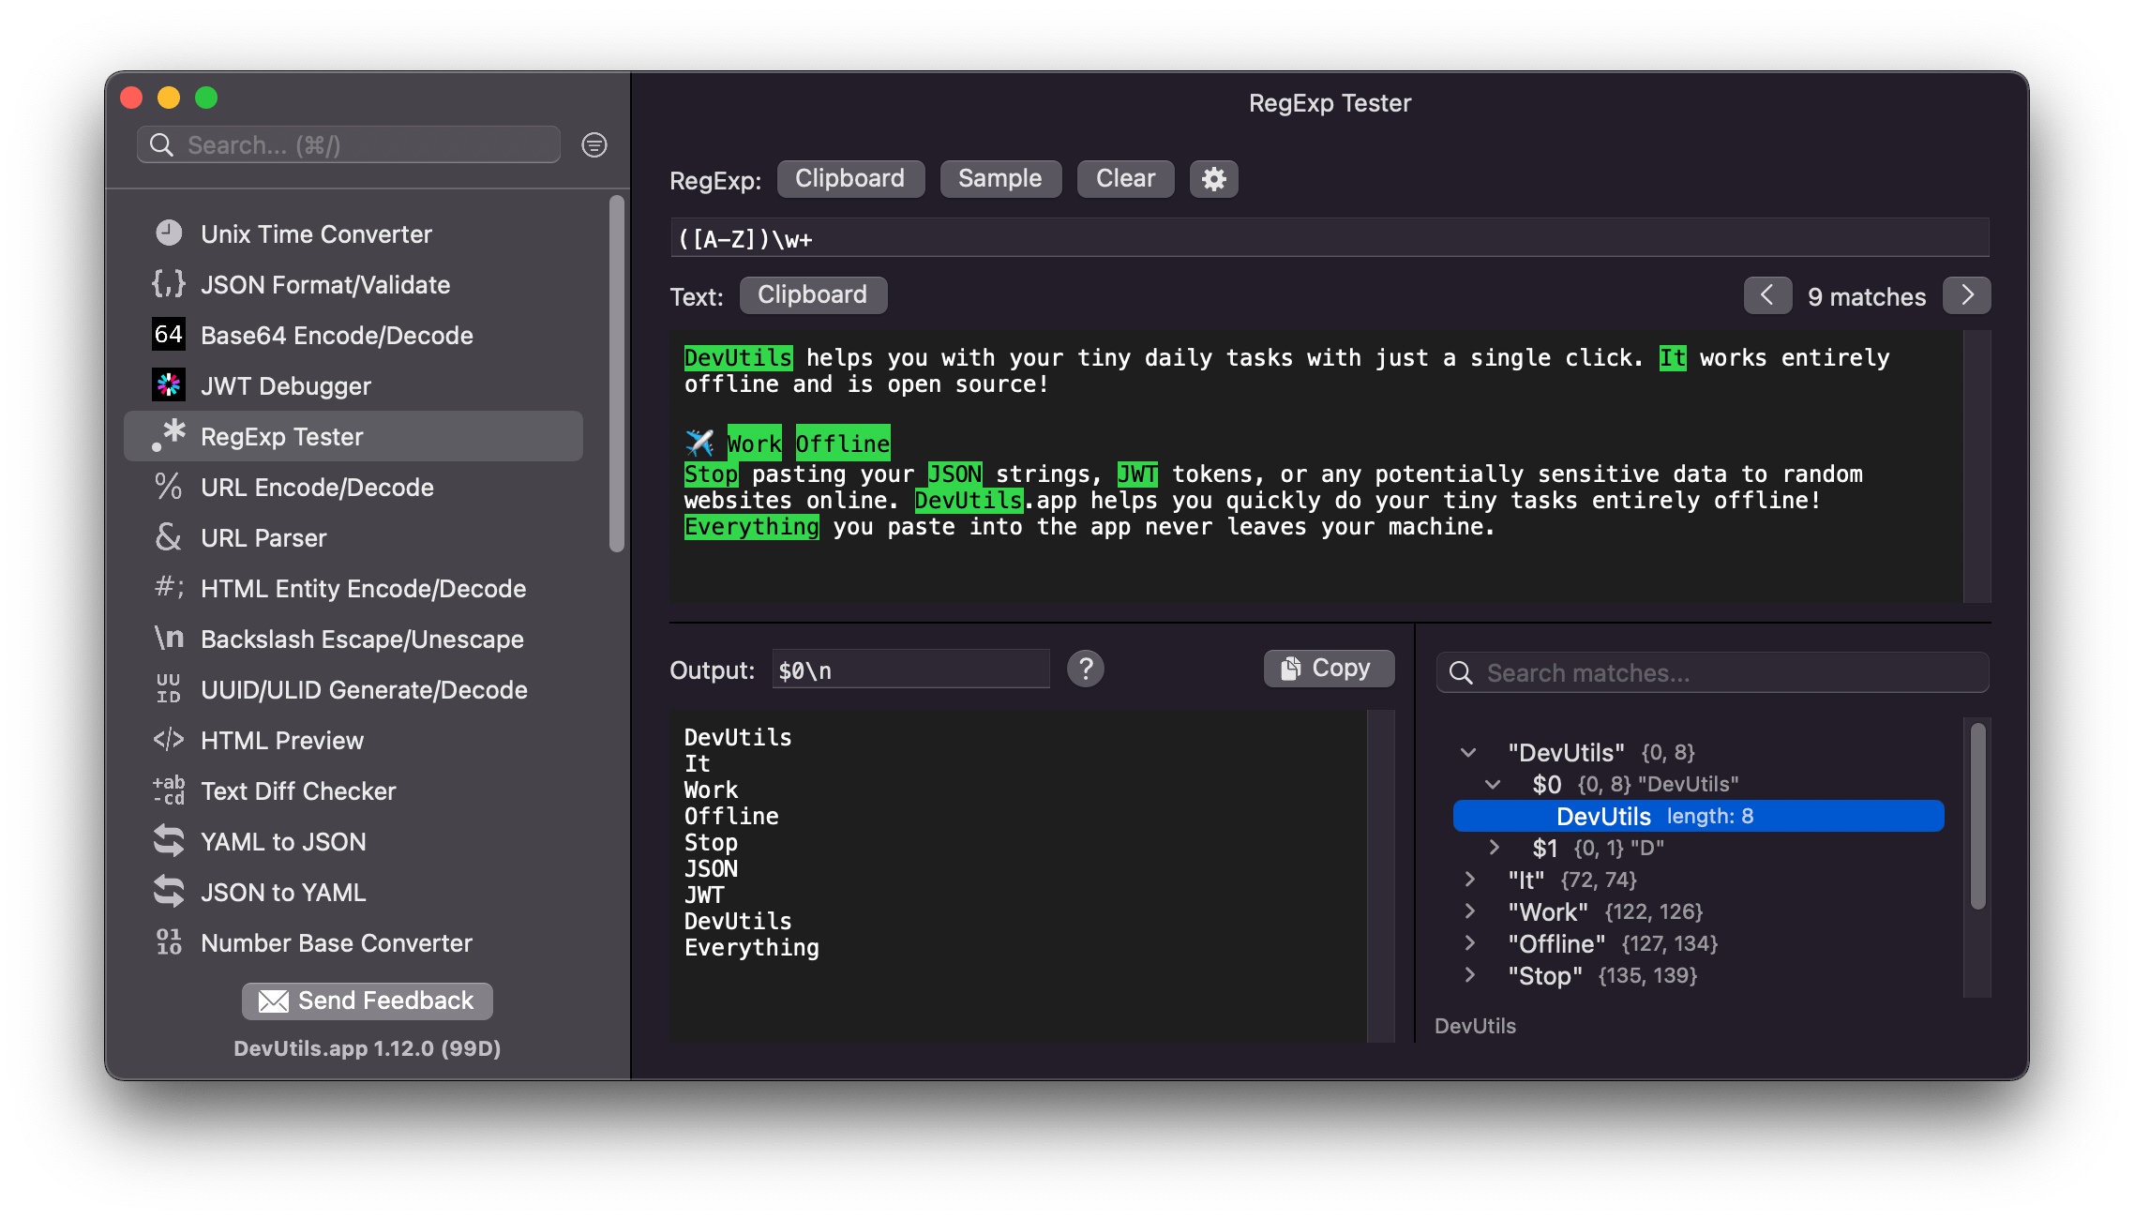Expand the '$0' match group disclosure triangle
Viewport: 2134px width, 1219px height.
tap(1492, 784)
